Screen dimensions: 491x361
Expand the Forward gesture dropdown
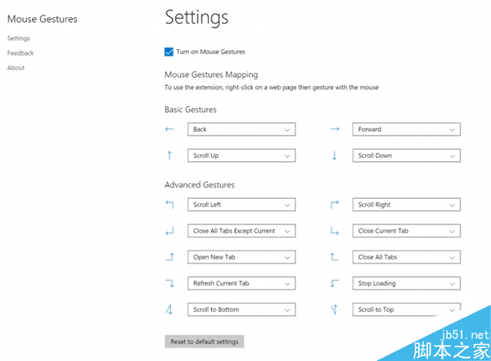tap(407, 129)
